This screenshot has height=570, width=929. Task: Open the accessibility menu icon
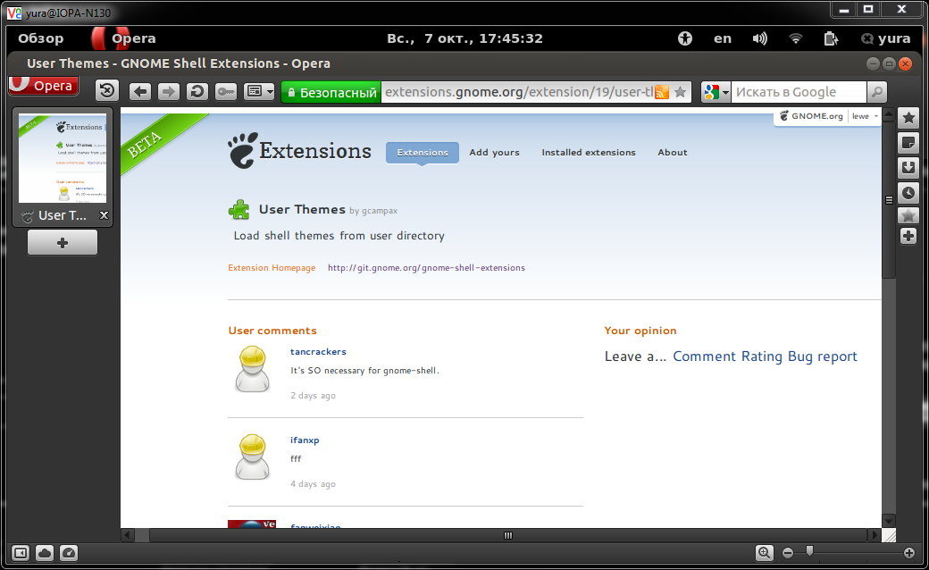(685, 38)
